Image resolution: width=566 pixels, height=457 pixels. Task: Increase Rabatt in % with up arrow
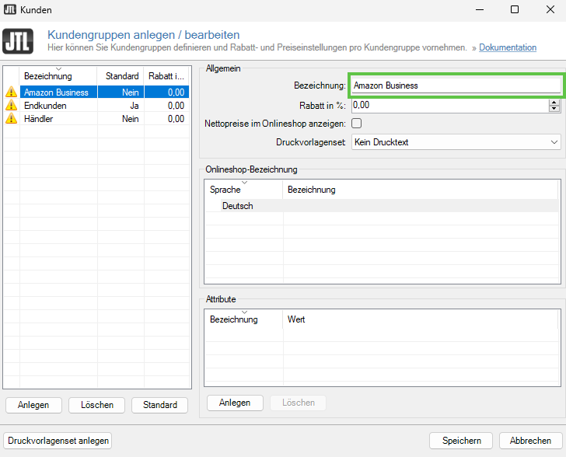click(554, 101)
